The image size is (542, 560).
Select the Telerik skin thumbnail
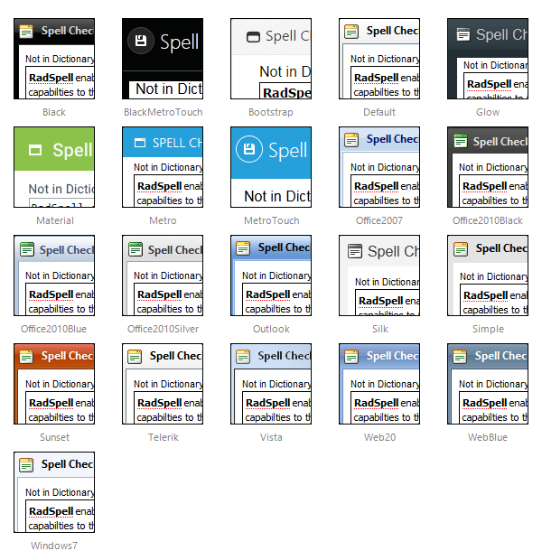click(163, 384)
